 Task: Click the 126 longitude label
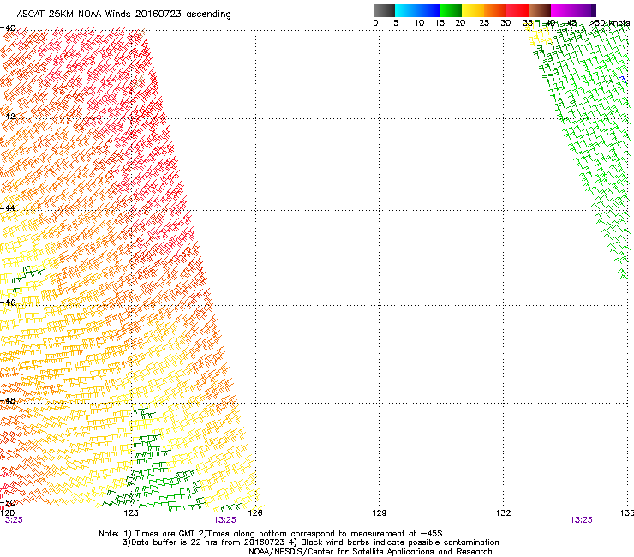(255, 513)
